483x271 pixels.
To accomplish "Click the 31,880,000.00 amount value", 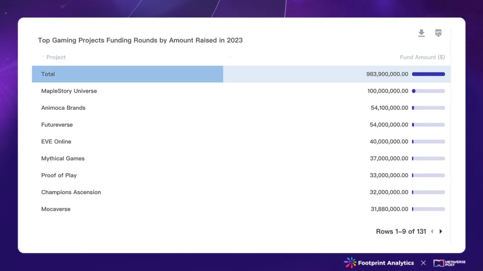I will 389,209.
